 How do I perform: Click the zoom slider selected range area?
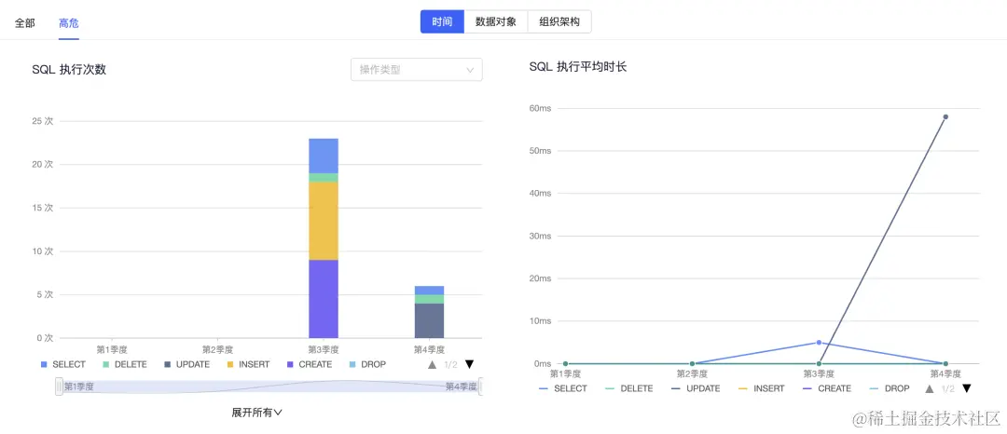tap(269, 387)
